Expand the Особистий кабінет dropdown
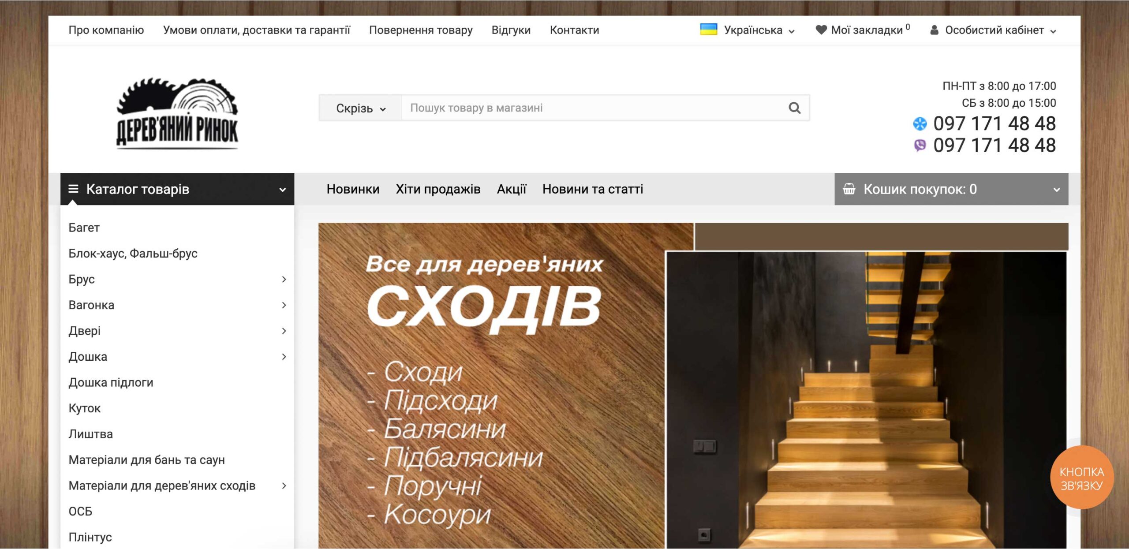Image resolution: width=1129 pixels, height=549 pixels. click(1053, 31)
